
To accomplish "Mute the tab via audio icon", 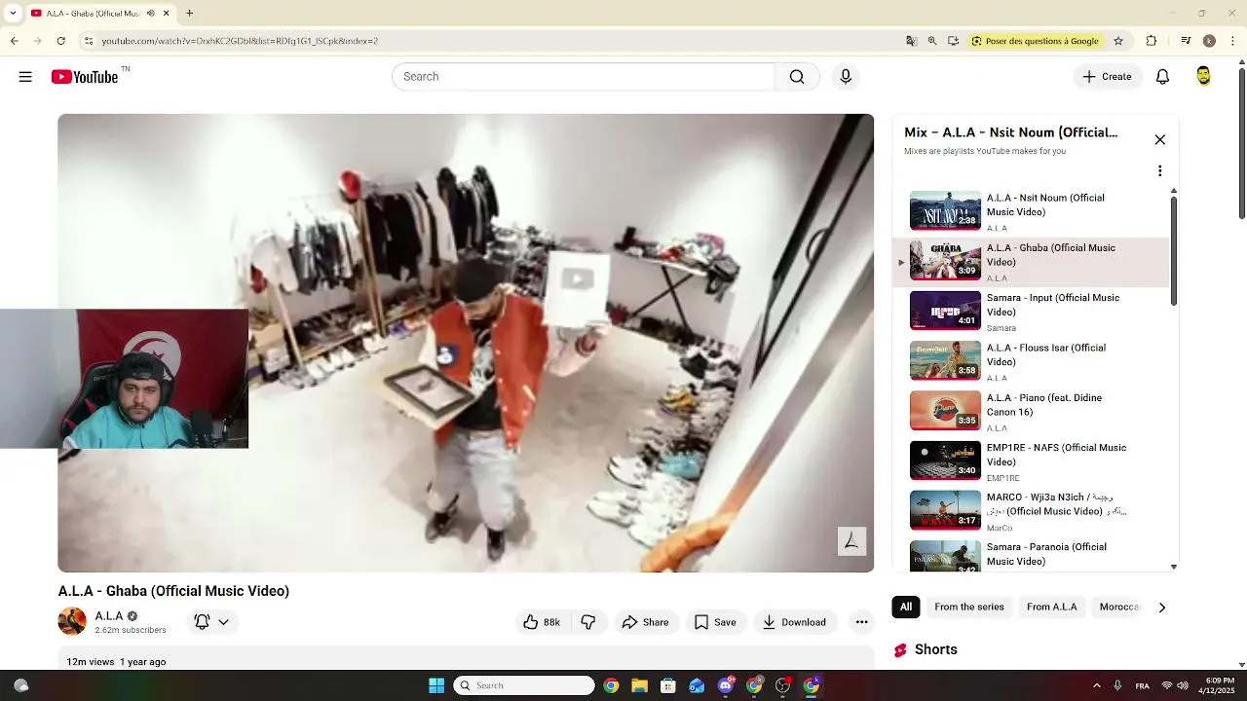I will coord(151,14).
